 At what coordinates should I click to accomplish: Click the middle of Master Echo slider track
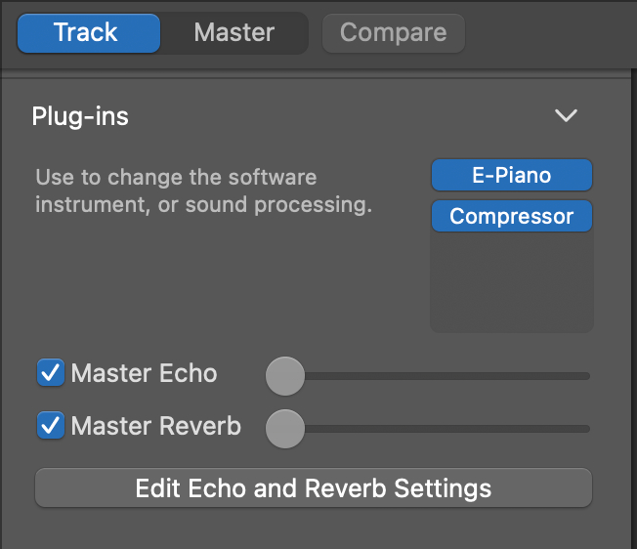[428, 376]
